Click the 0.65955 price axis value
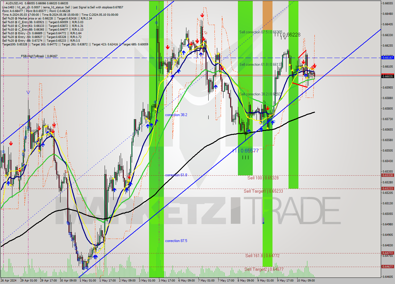The image size is (395, 284). tap(387, 87)
